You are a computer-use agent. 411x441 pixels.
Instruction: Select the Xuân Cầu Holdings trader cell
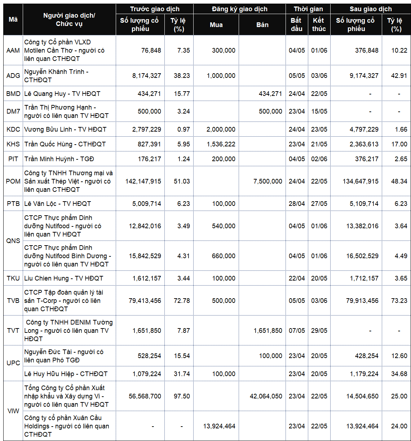click(69, 426)
